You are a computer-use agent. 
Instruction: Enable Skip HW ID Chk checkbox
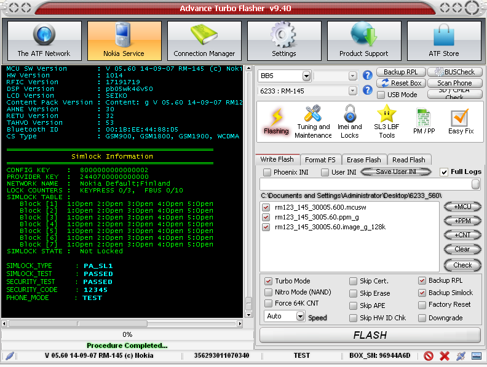(353, 318)
